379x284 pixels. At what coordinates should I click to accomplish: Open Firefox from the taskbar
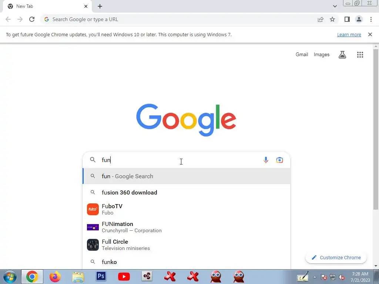pyautogui.click(x=55, y=277)
